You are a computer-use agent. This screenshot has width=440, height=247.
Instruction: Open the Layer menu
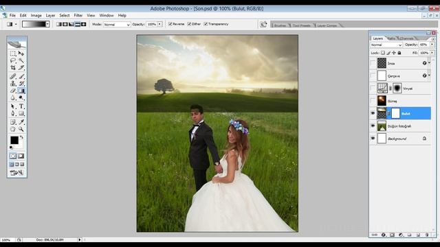(50, 15)
